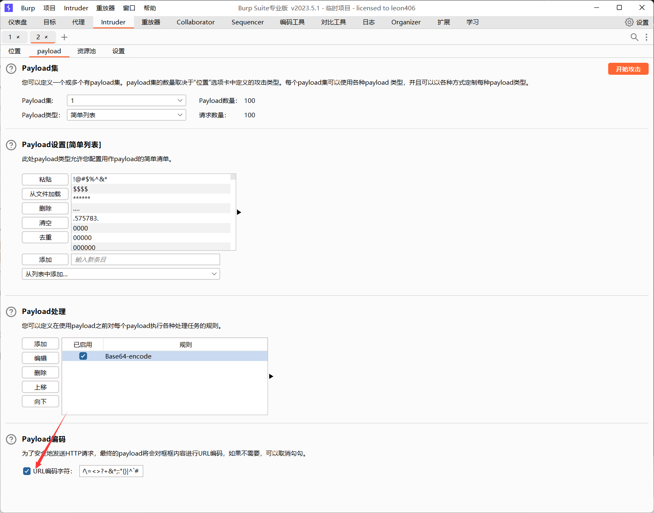Click the help icon beside Payload集

[x=11, y=69]
